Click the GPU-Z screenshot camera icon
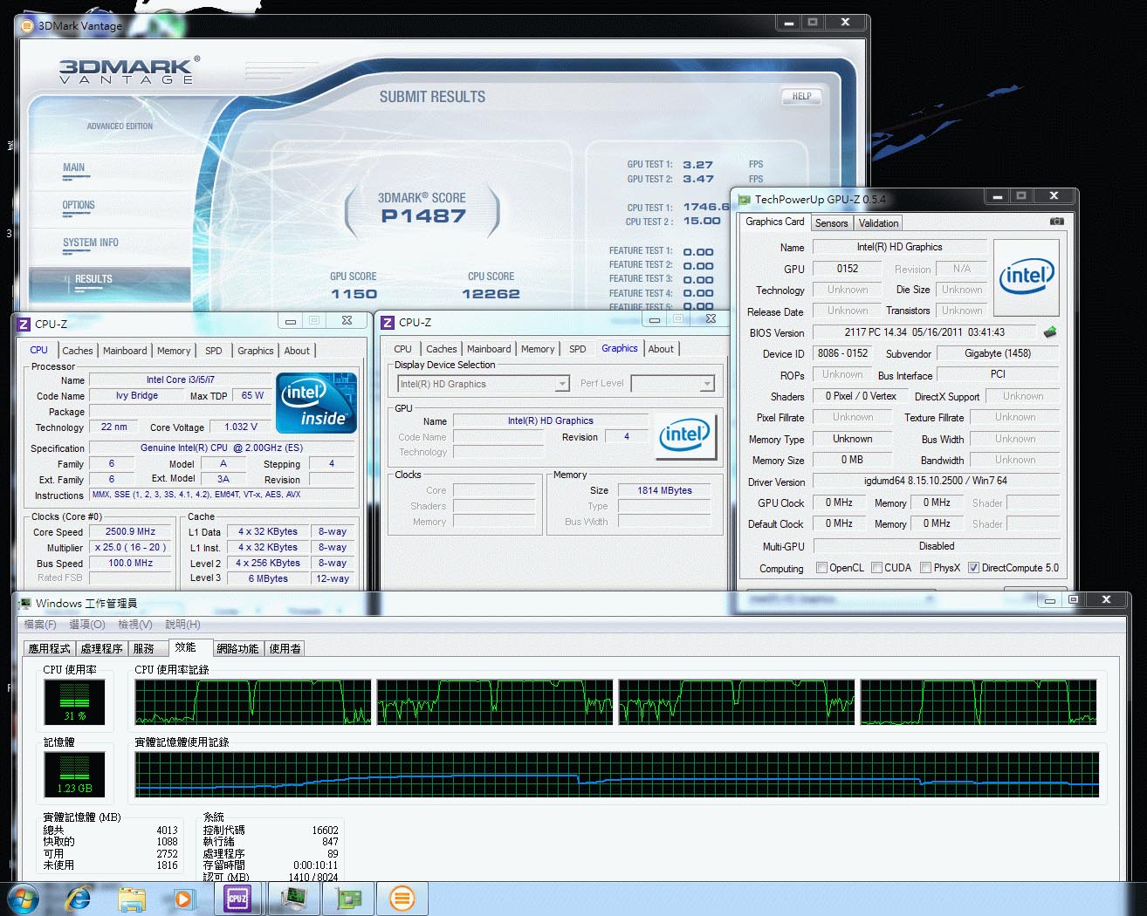The image size is (1147, 916). pos(1056,222)
